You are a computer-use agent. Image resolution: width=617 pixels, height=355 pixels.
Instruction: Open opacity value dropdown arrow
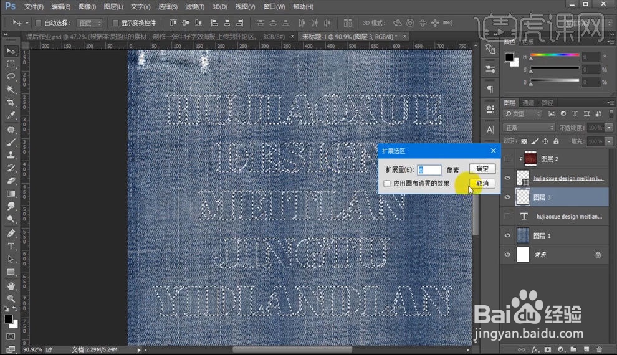tap(609, 128)
